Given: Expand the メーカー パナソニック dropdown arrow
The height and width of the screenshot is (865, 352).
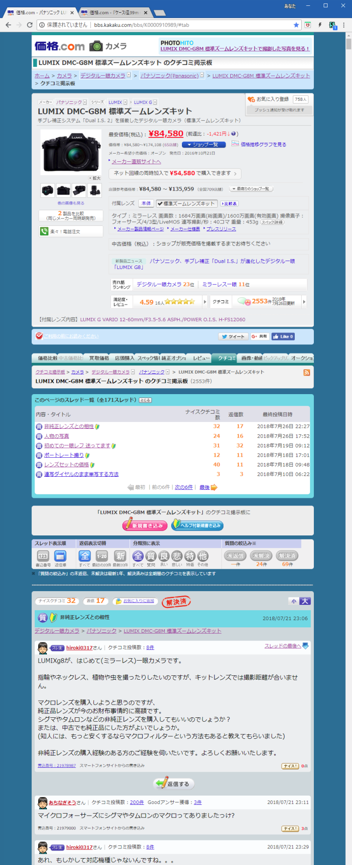Looking at the screenshot, I should pyautogui.click(x=85, y=102).
